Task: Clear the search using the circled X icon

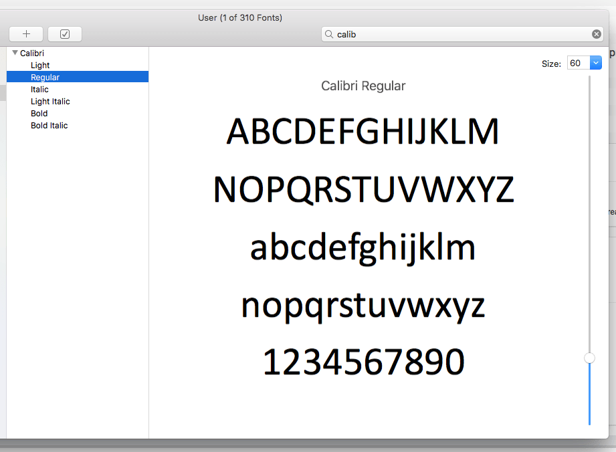Action: [x=595, y=33]
